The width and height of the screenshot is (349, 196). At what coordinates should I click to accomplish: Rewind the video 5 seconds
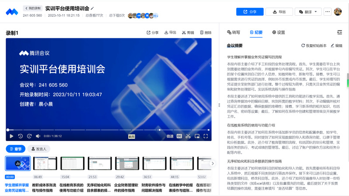pyautogui.click(x=20, y=136)
